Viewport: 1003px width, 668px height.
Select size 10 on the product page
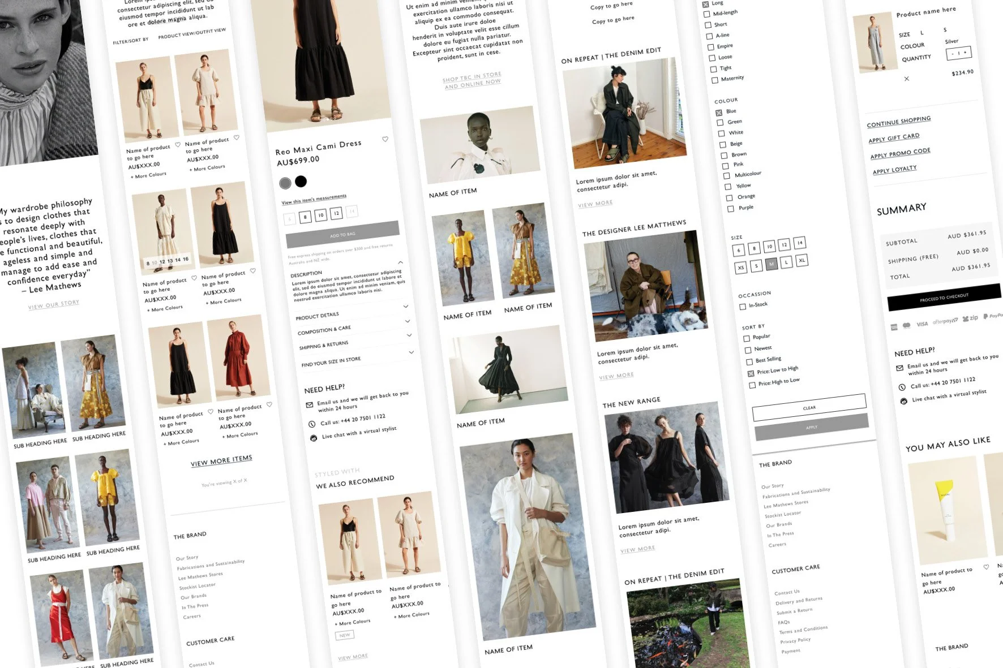pyautogui.click(x=321, y=215)
